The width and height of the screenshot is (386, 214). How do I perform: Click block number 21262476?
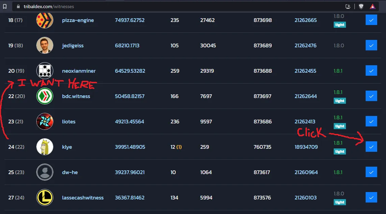[x=306, y=45]
